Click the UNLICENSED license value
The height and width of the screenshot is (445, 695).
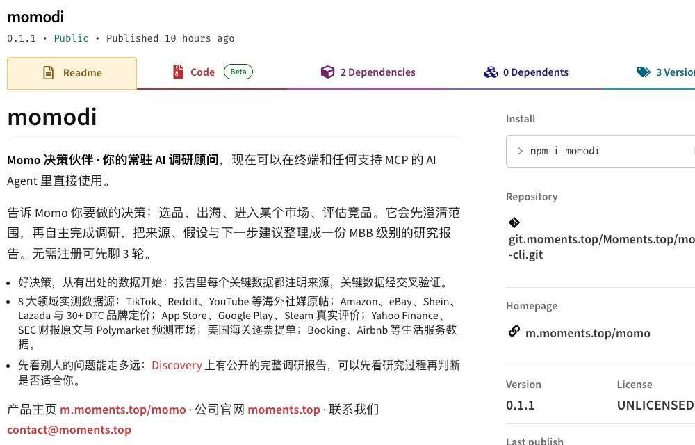(655, 405)
